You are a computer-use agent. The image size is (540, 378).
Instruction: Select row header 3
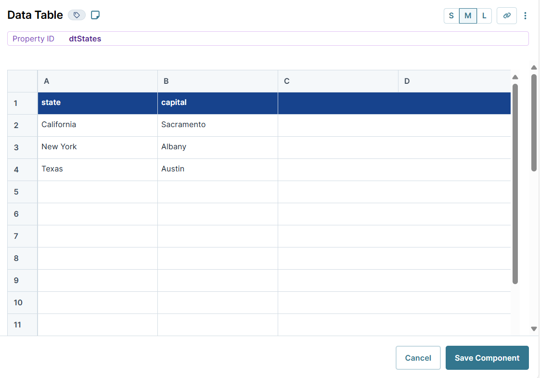coord(23,147)
